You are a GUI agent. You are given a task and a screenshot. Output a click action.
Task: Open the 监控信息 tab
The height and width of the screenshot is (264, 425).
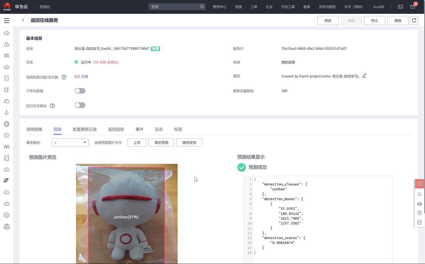click(116, 129)
